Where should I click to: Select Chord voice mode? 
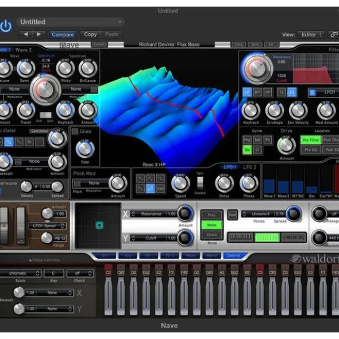pyautogui.click(x=211, y=235)
